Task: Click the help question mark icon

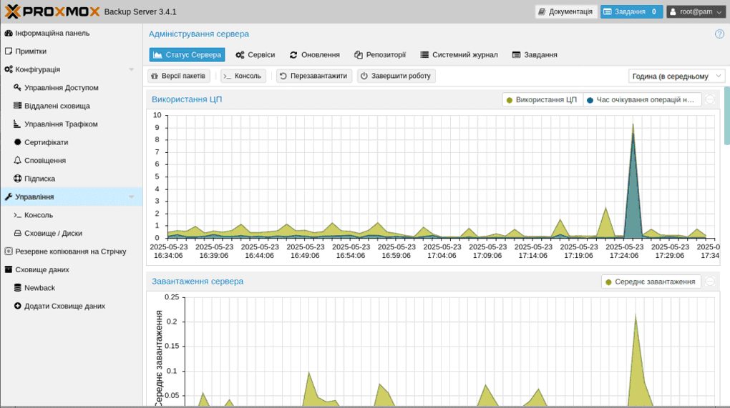Action: coord(719,34)
